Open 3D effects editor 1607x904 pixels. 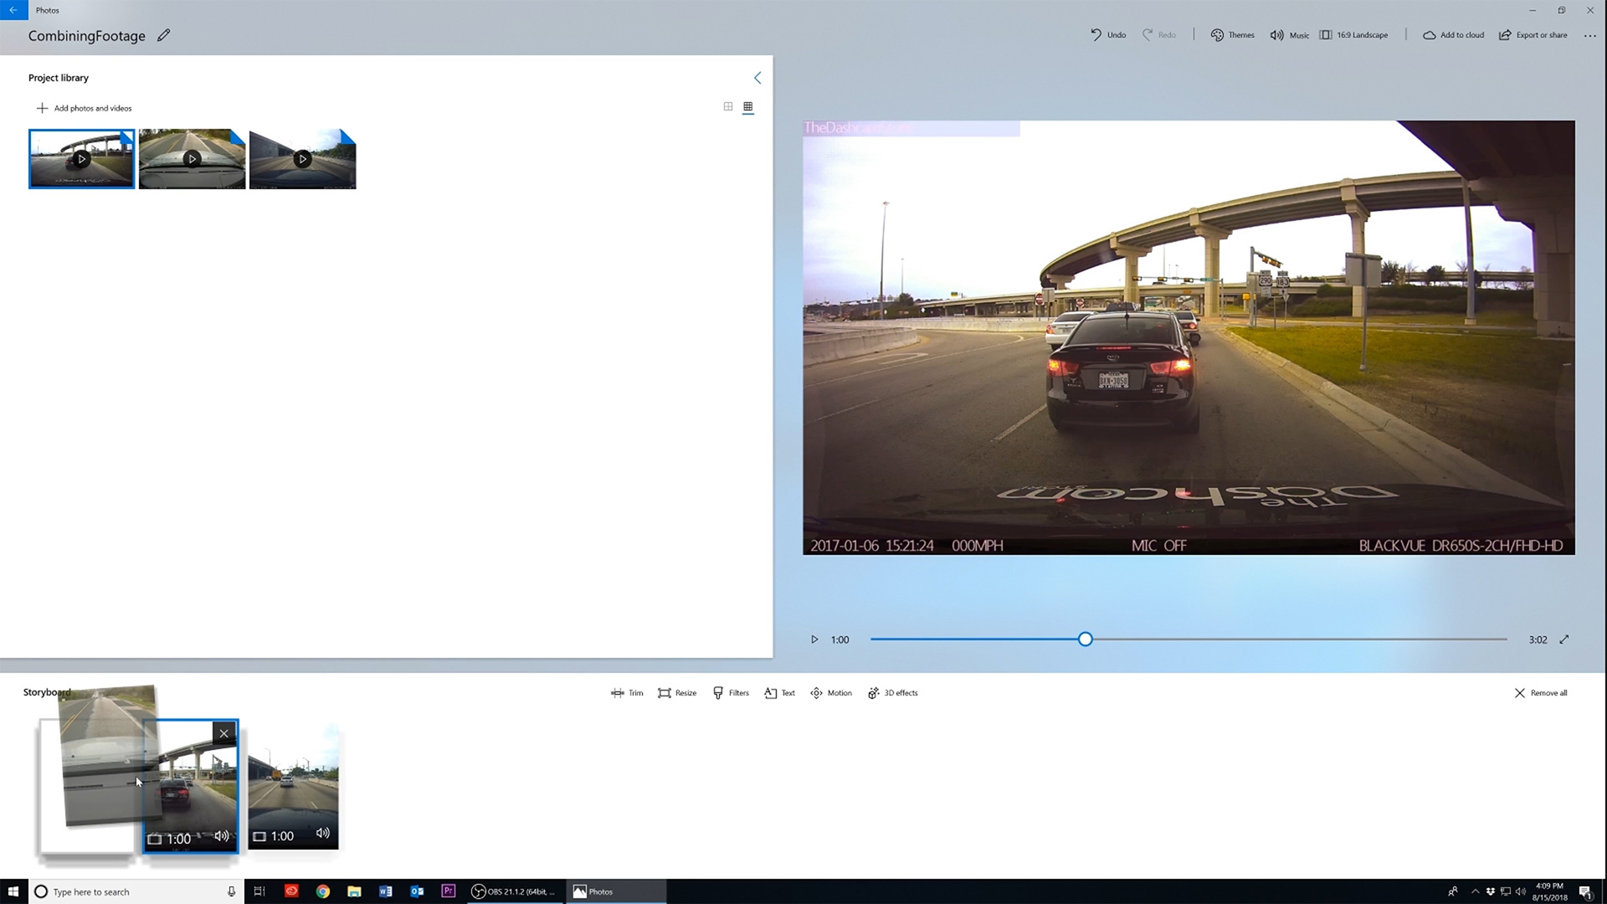(x=893, y=693)
